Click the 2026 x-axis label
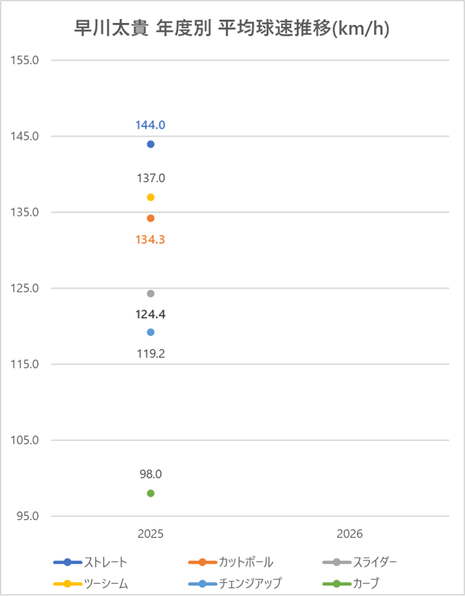The height and width of the screenshot is (596, 465). coord(350,533)
